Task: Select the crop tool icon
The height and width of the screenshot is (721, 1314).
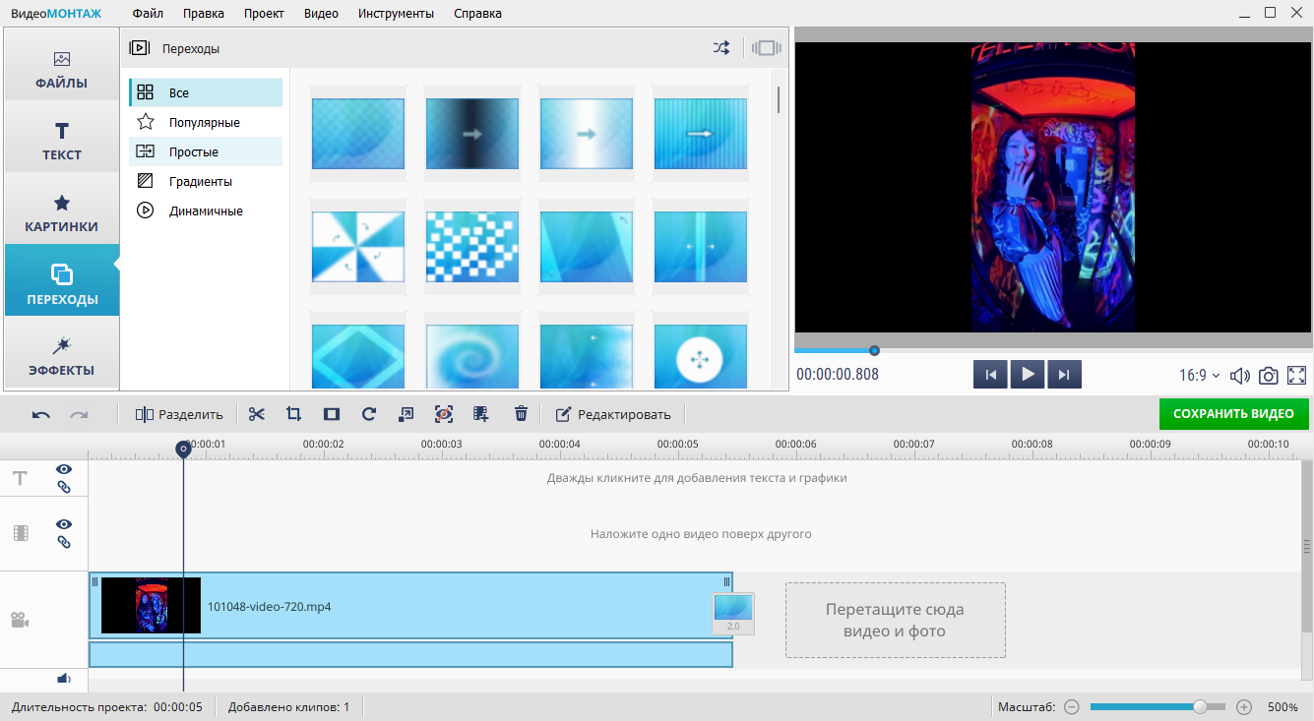Action: pos(293,414)
